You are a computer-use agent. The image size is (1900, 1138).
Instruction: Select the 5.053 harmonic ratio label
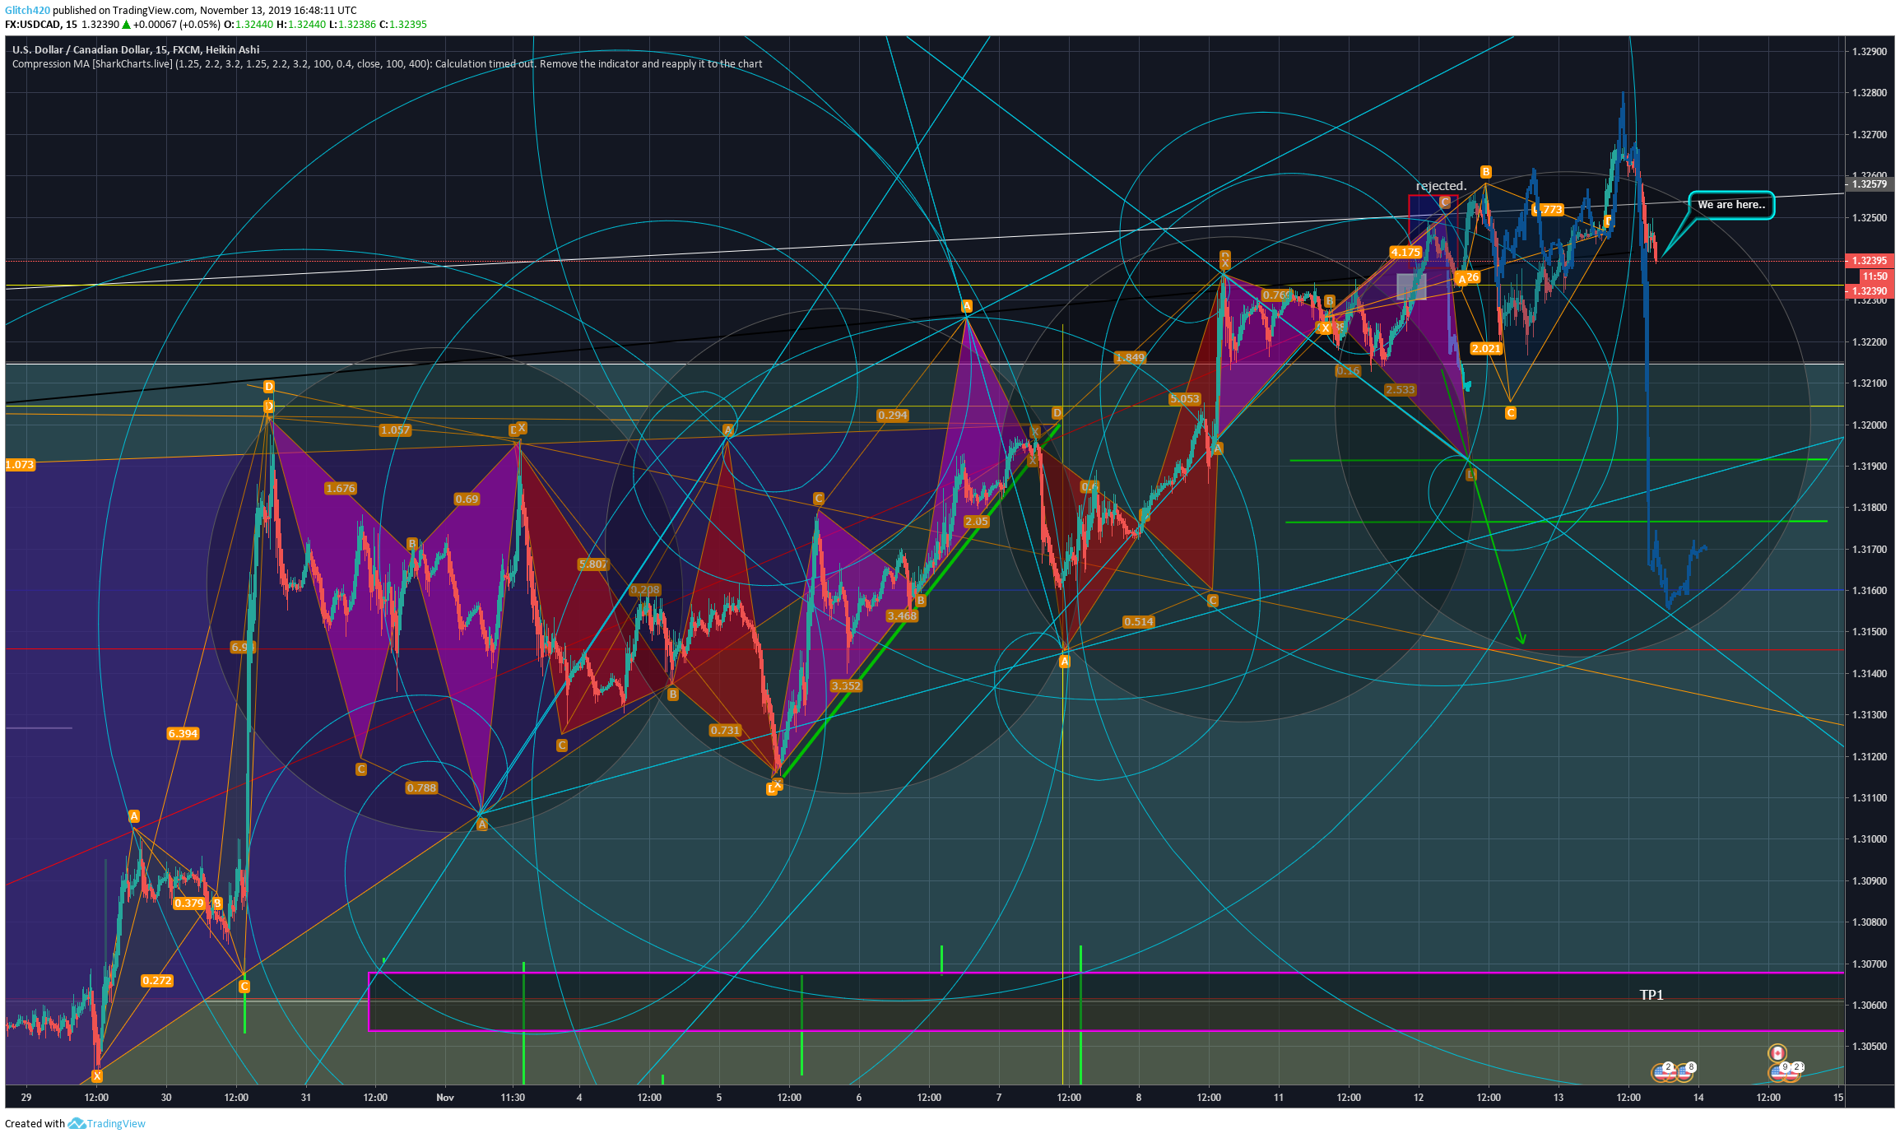coord(1185,399)
